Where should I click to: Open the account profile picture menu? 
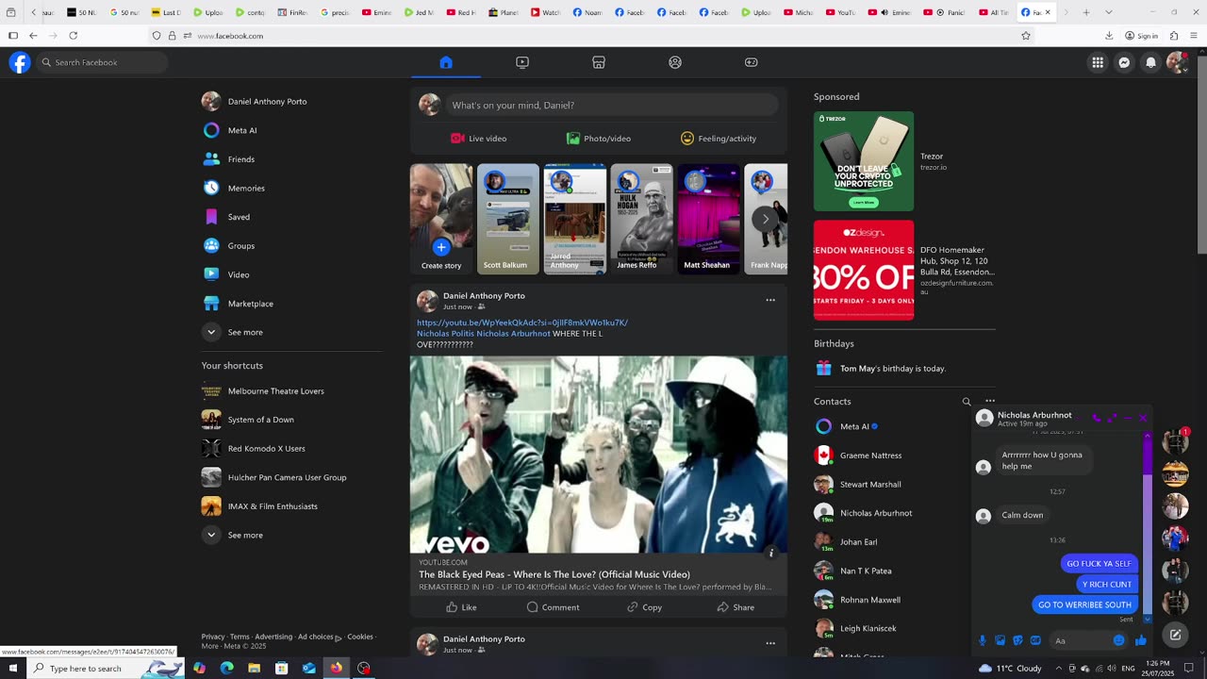point(1177,62)
